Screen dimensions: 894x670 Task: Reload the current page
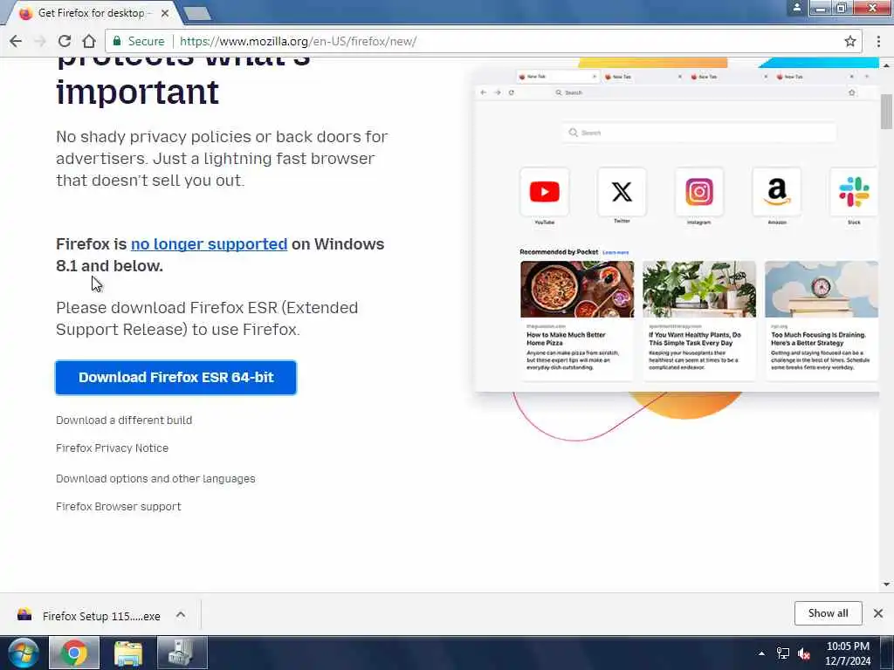click(x=65, y=41)
